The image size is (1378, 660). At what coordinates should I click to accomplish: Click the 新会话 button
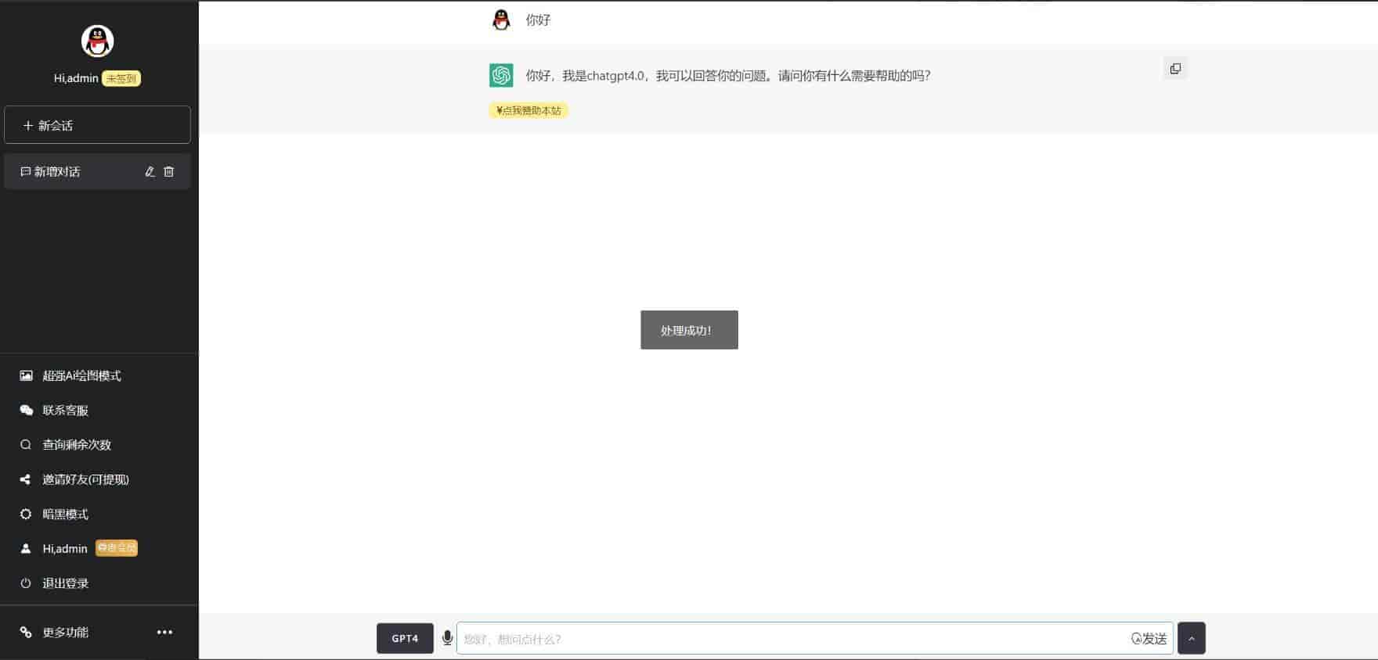[97, 125]
